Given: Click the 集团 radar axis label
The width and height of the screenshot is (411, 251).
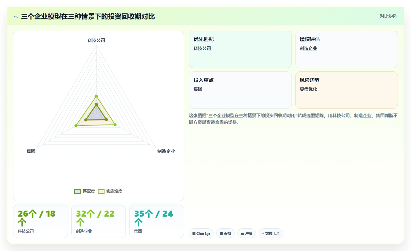Looking at the screenshot, I should point(31,151).
